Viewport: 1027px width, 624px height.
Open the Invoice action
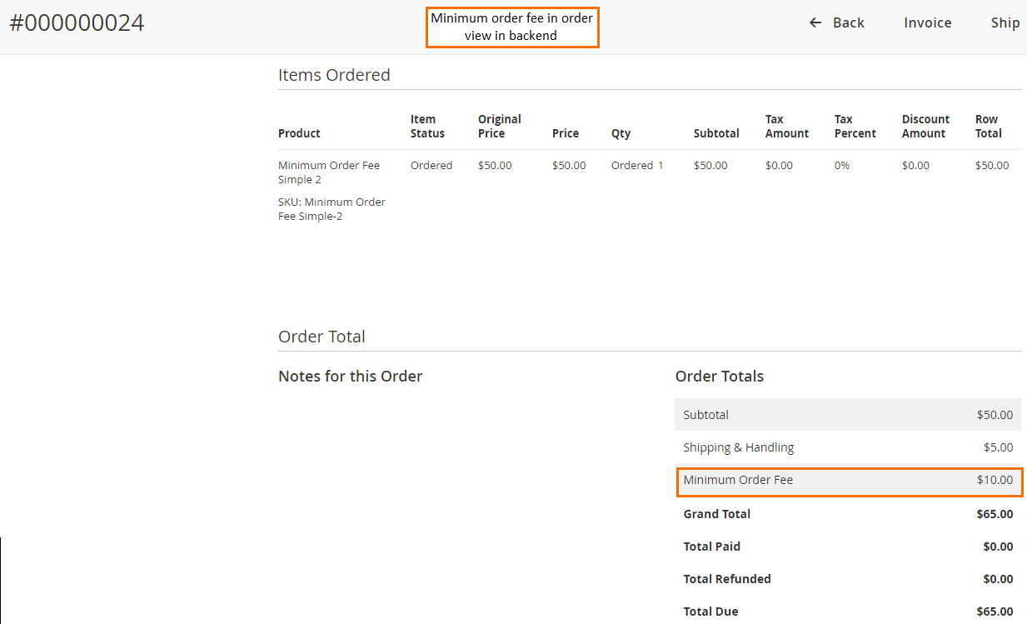point(927,22)
